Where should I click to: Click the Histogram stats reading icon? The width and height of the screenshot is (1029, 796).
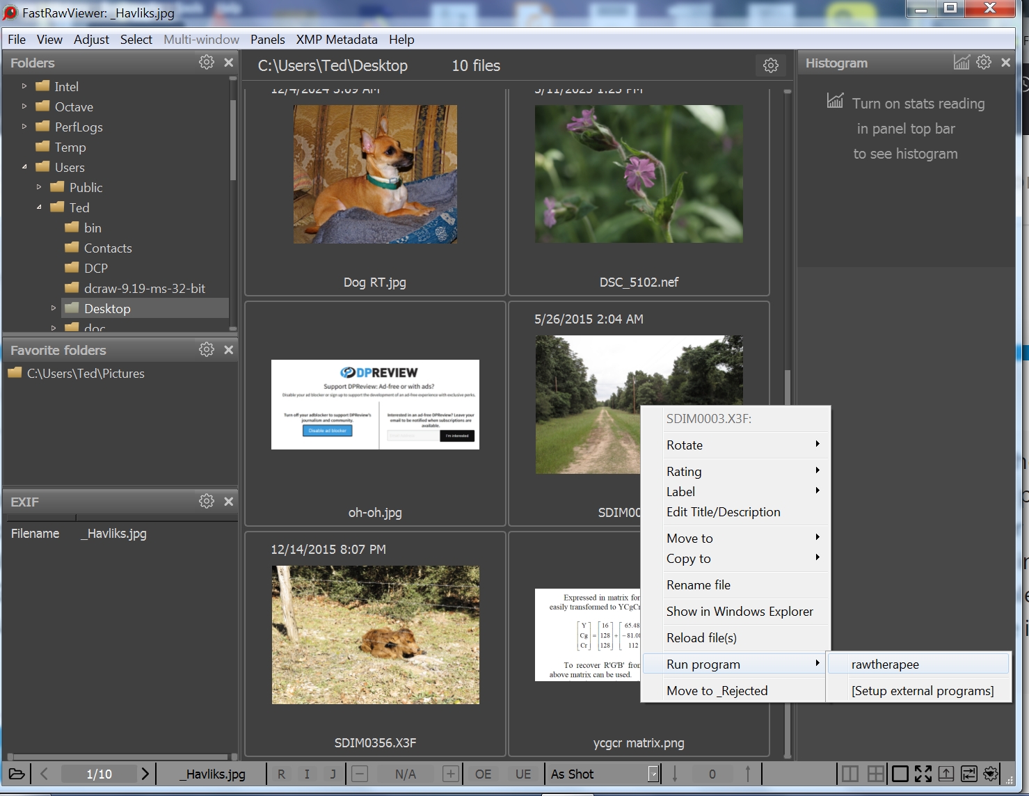pyautogui.click(x=961, y=63)
